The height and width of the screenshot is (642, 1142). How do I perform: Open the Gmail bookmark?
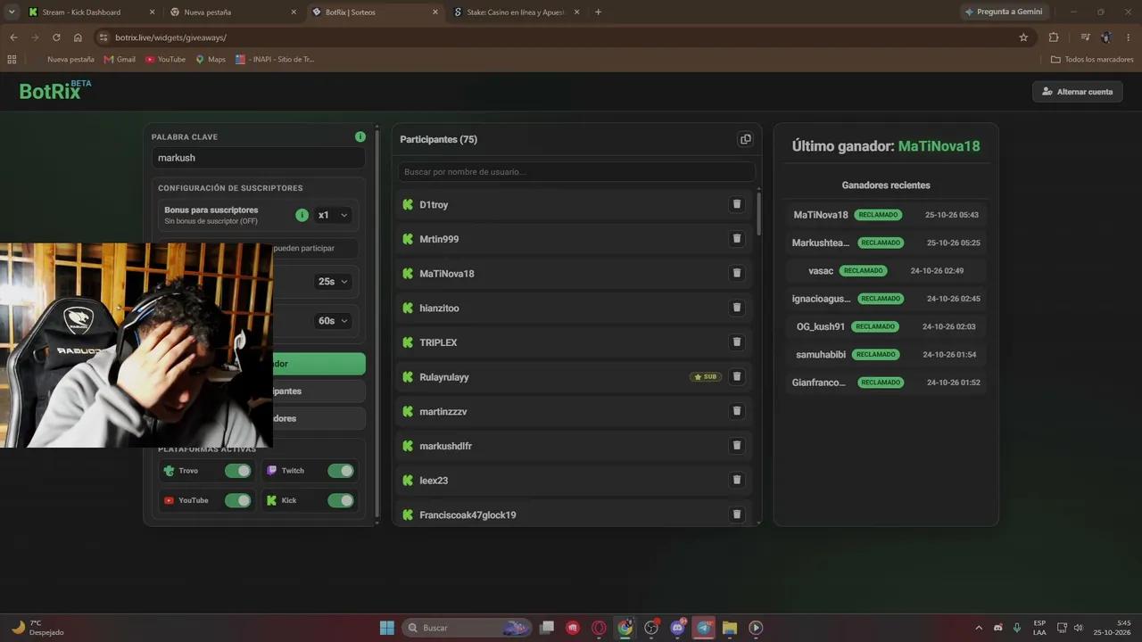pos(120,59)
